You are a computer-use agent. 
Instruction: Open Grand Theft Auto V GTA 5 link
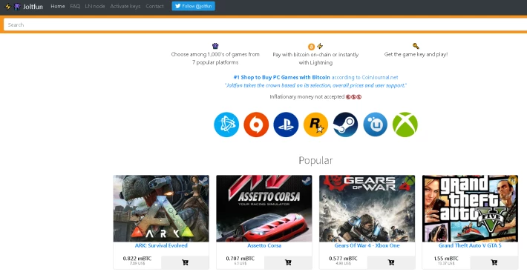tap(470, 245)
